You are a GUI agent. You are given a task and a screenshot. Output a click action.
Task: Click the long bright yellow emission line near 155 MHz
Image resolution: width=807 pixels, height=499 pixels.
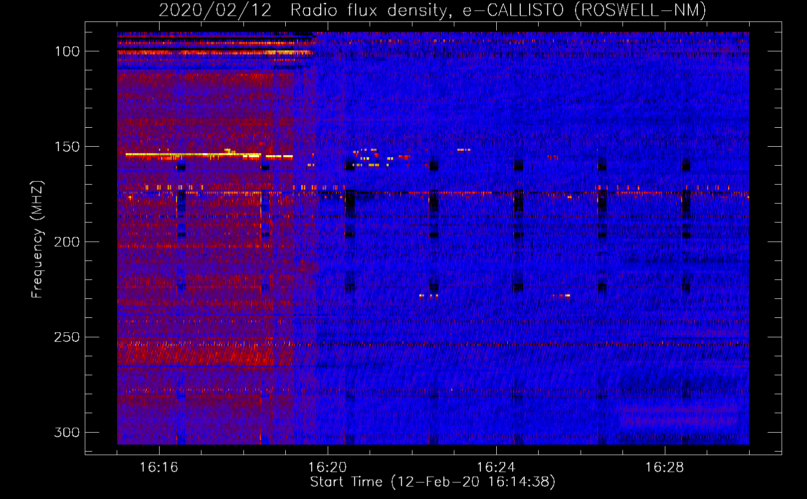[x=193, y=155]
